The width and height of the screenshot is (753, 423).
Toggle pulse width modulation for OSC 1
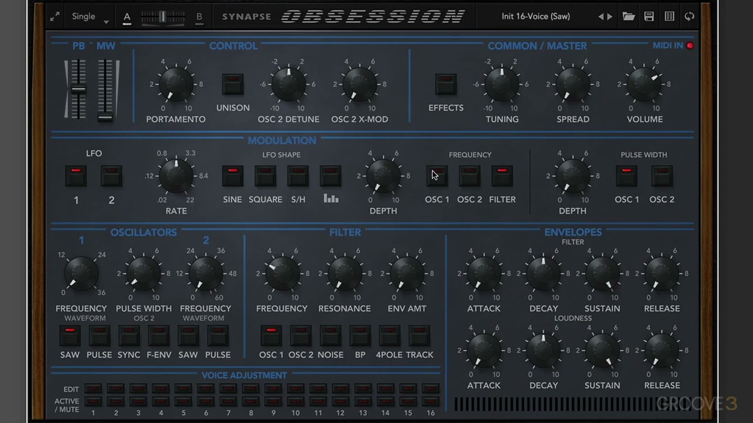627,176
